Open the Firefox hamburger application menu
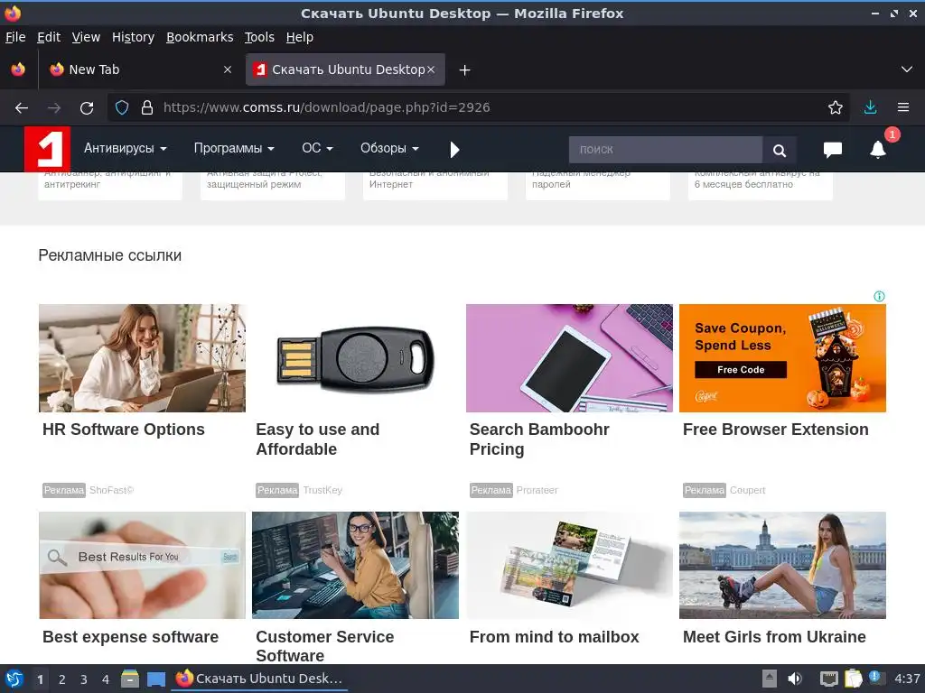The height and width of the screenshot is (693, 925). pyautogui.click(x=903, y=107)
